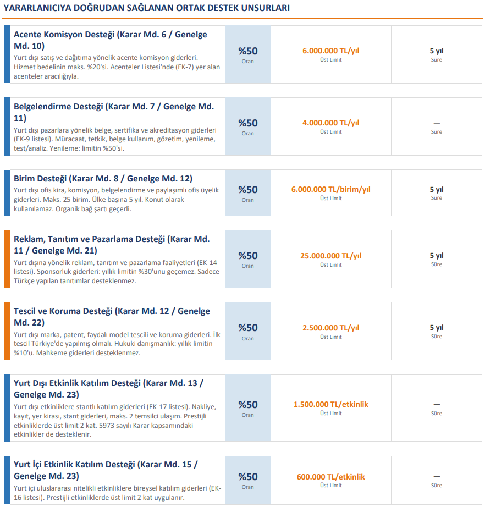Select the 1.500.000 TL/etkinlik limit value
485x507 pixels.
coord(330,404)
